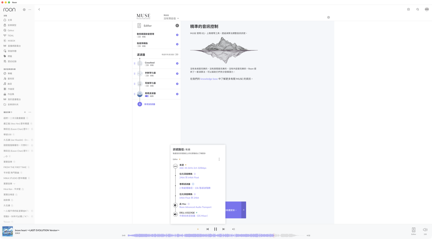Select the 參數等化器 filter icon
The height and width of the screenshot is (239, 432).
click(140, 74)
